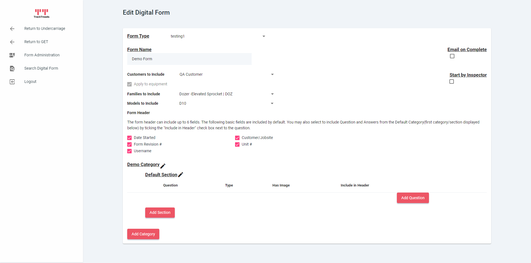
Task: Click the Logout icon in the sidebar
Action: [x=12, y=81]
